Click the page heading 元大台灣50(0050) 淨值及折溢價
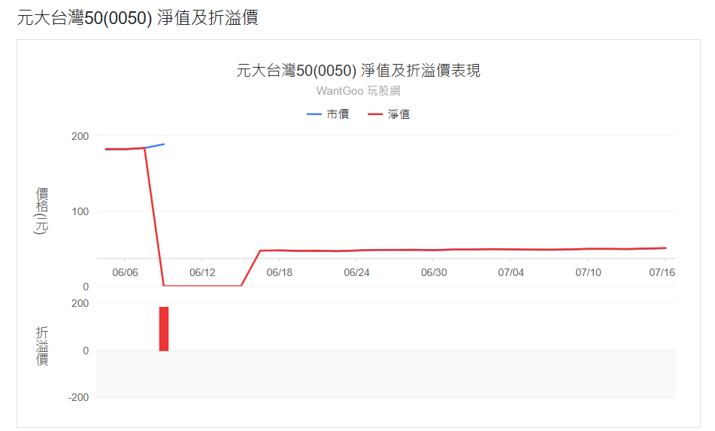 (138, 18)
